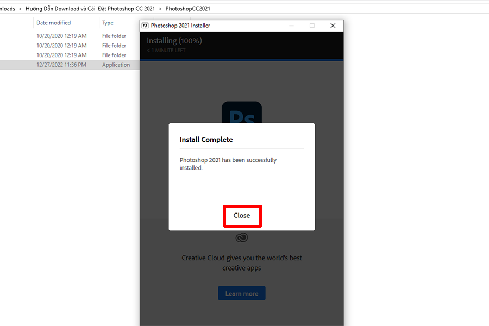Click the Creative Cloud logo icon

point(242,238)
